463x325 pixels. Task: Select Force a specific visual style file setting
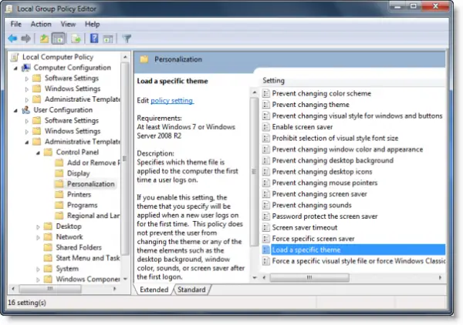(x=359, y=261)
